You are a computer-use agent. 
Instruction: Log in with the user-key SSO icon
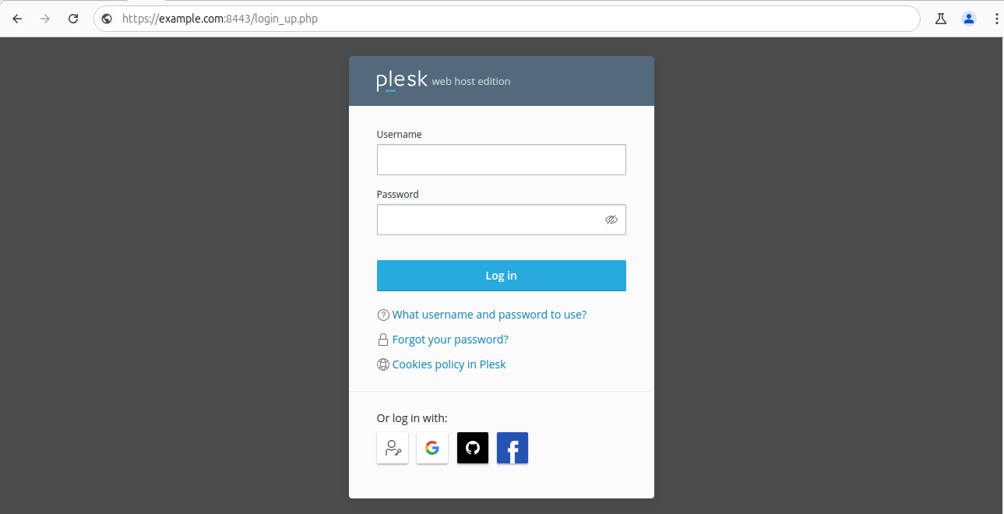[393, 448]
